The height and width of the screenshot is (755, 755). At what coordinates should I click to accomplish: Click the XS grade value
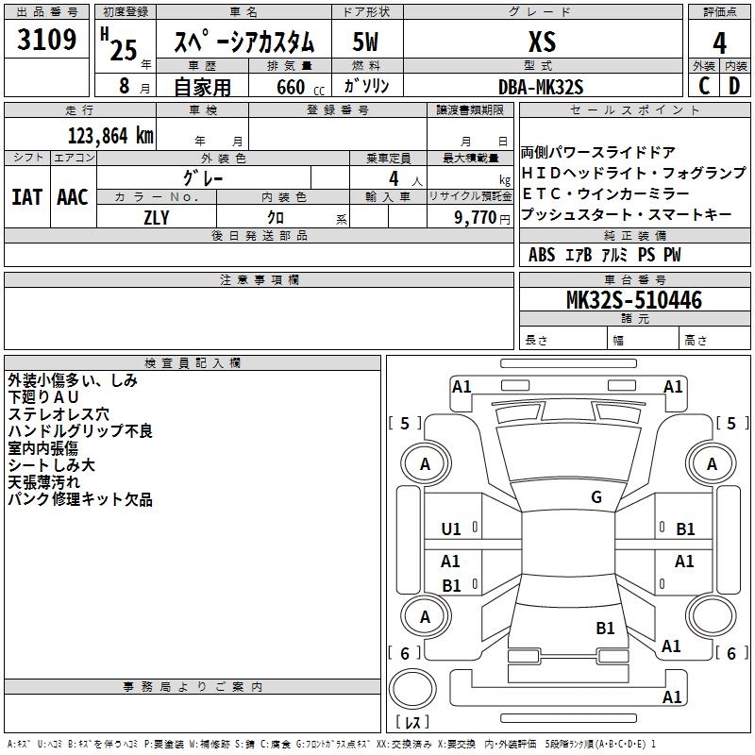pos(542,42)
